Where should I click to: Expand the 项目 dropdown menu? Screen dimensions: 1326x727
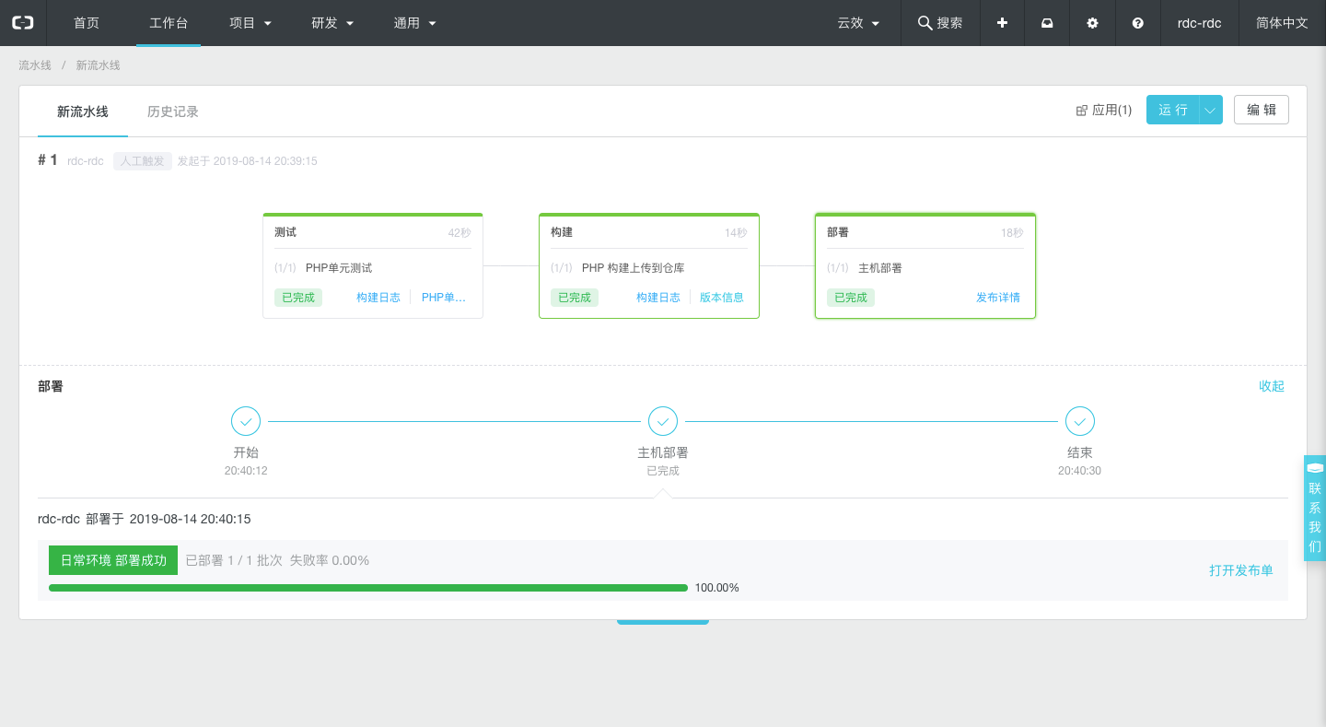pos(250,23)
